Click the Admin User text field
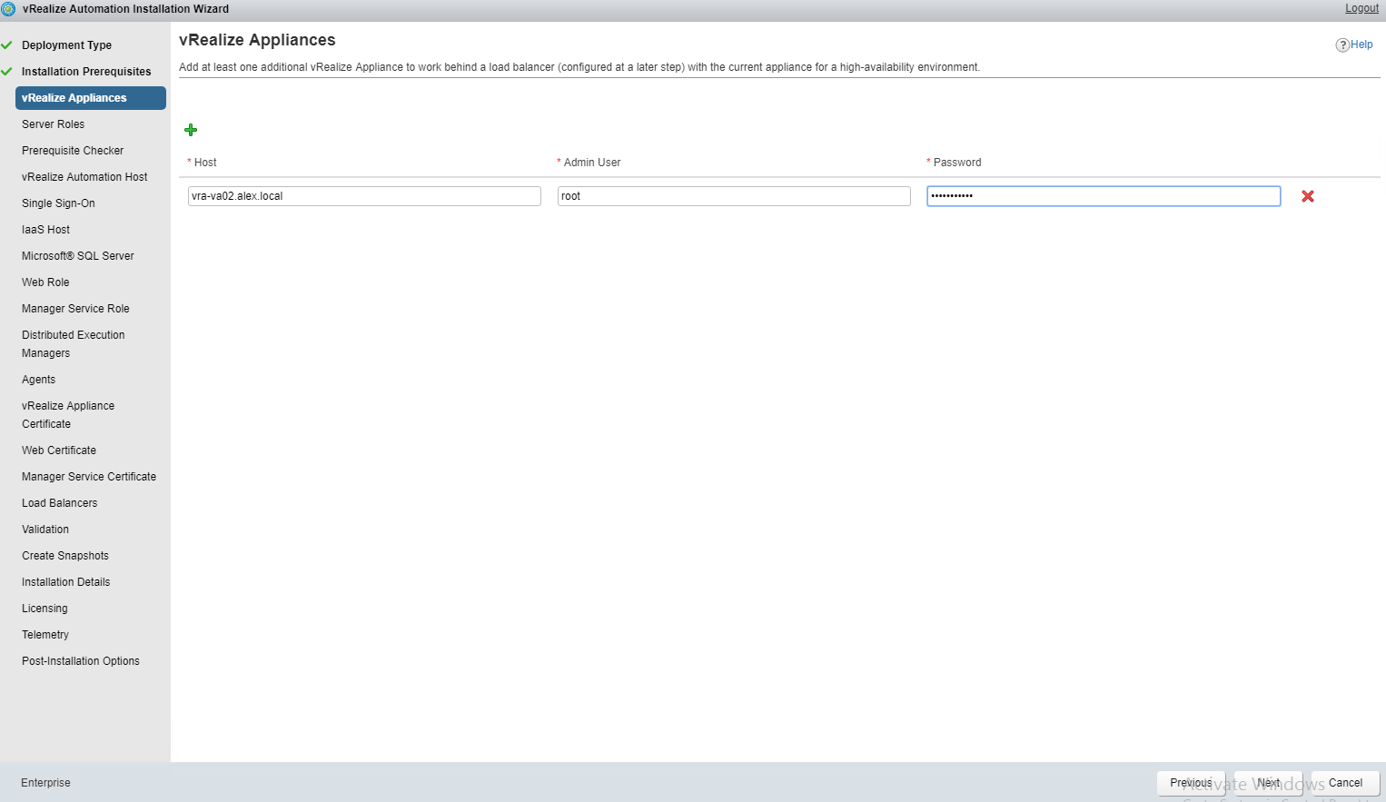This screenshot has width=1386, height=802. click(734, 196)
